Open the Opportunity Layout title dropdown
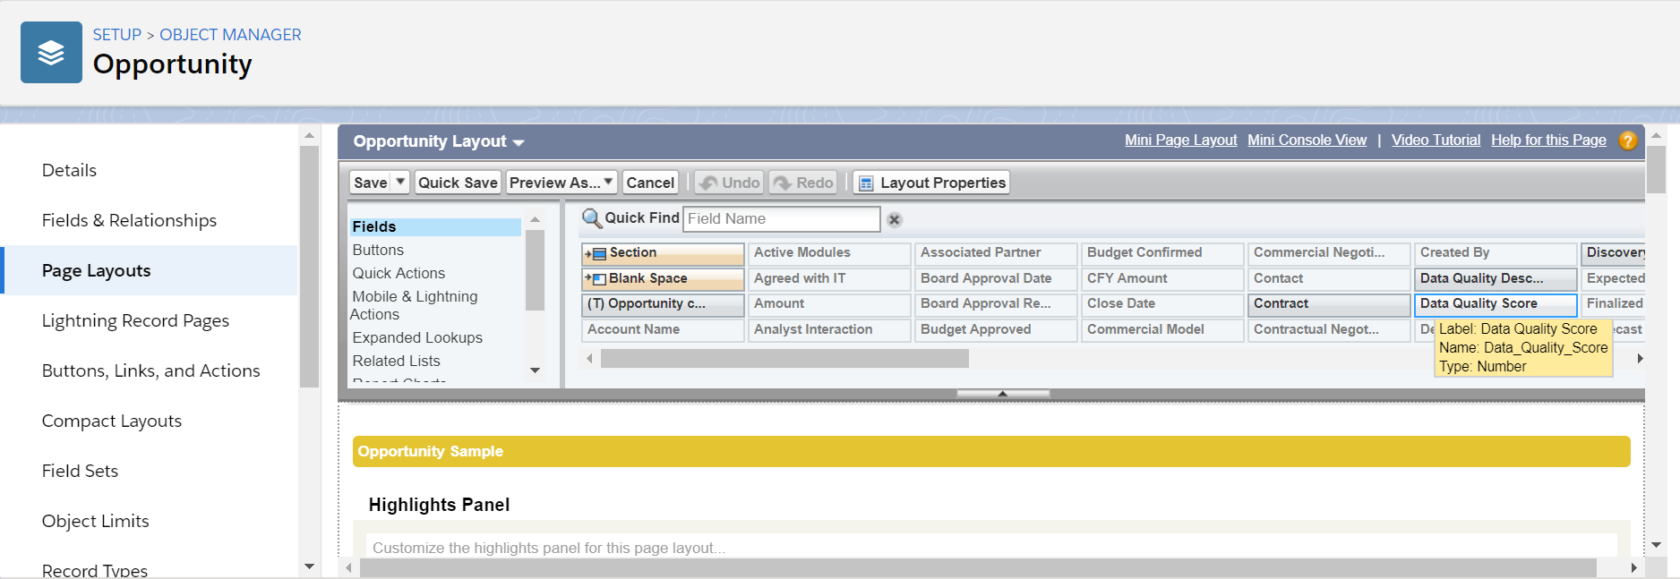Viewport: 1680px width, 579px height. coord(519,142)
